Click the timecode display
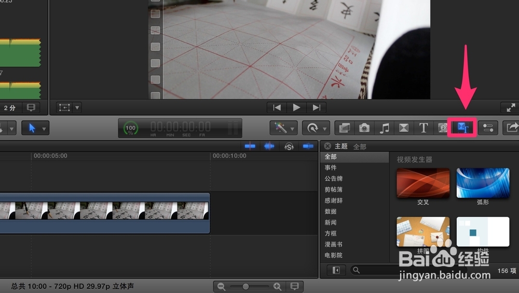The height and width of the screenshot is (293, 519). click(x=181, y=128)
